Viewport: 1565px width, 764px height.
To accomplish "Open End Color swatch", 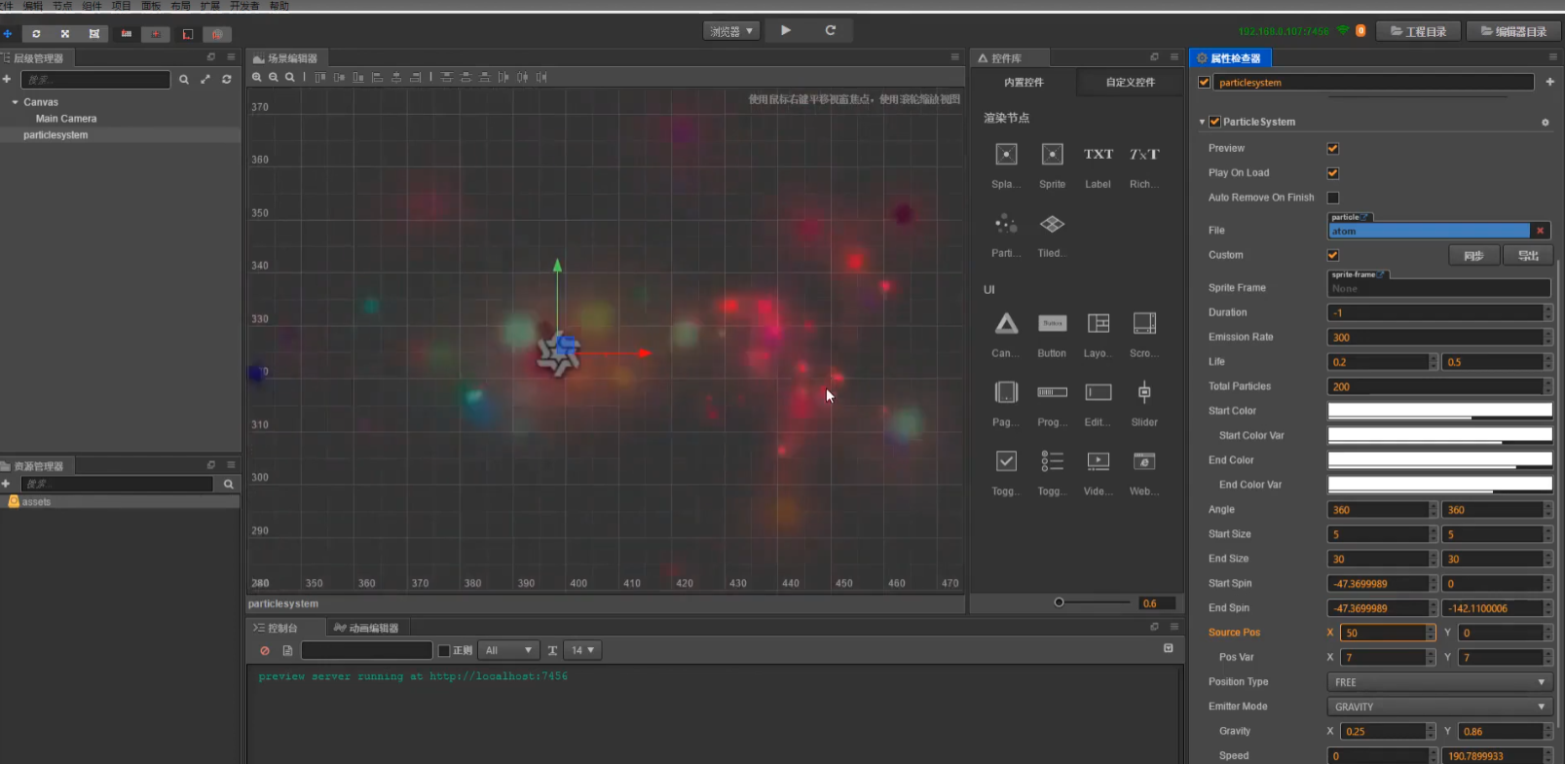I will tap(1439, 460).
